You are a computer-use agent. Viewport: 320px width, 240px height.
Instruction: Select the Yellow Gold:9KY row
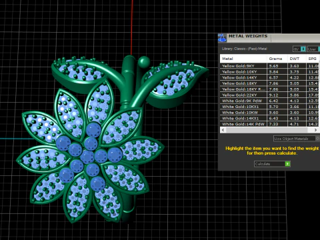pos(270,66)
